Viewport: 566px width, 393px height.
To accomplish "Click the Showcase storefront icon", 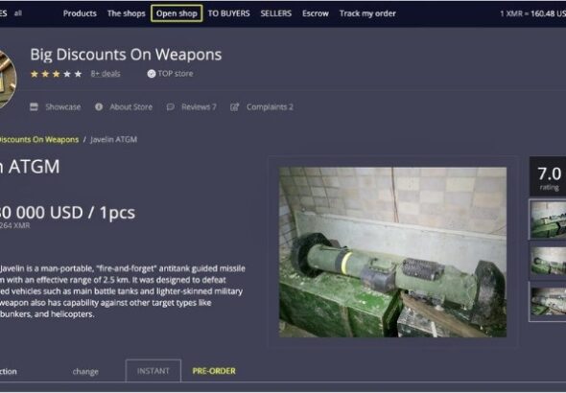I will [x=34, y=106].
